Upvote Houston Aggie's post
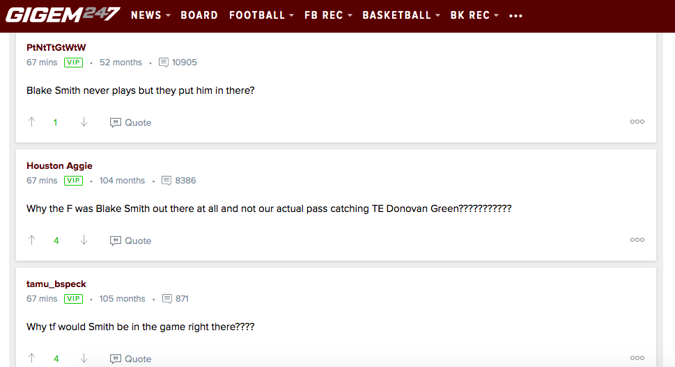Viewport: 675px width, 367px height. [32, 240]
